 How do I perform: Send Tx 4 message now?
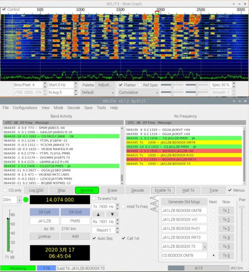226,238
